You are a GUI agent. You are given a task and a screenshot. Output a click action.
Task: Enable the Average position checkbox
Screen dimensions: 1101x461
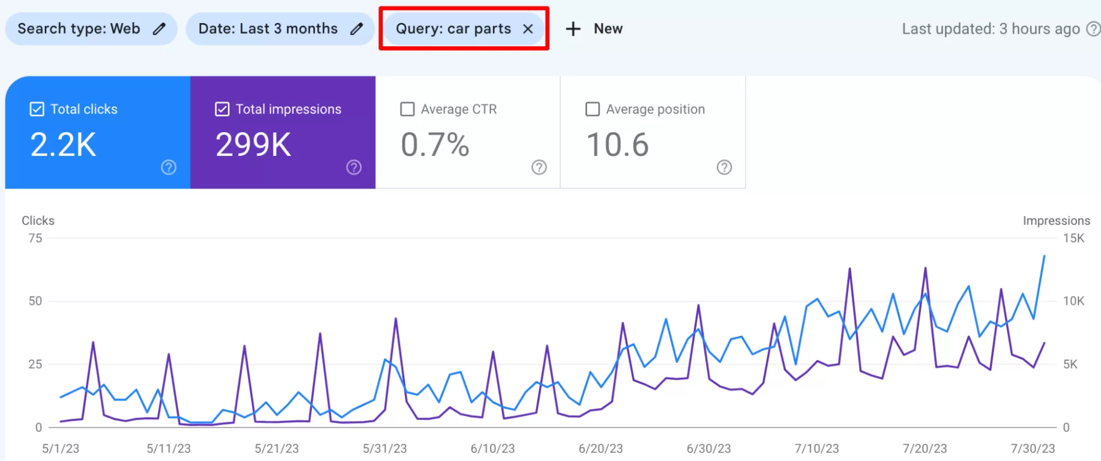pyautogui.click(x=592, y=109)
